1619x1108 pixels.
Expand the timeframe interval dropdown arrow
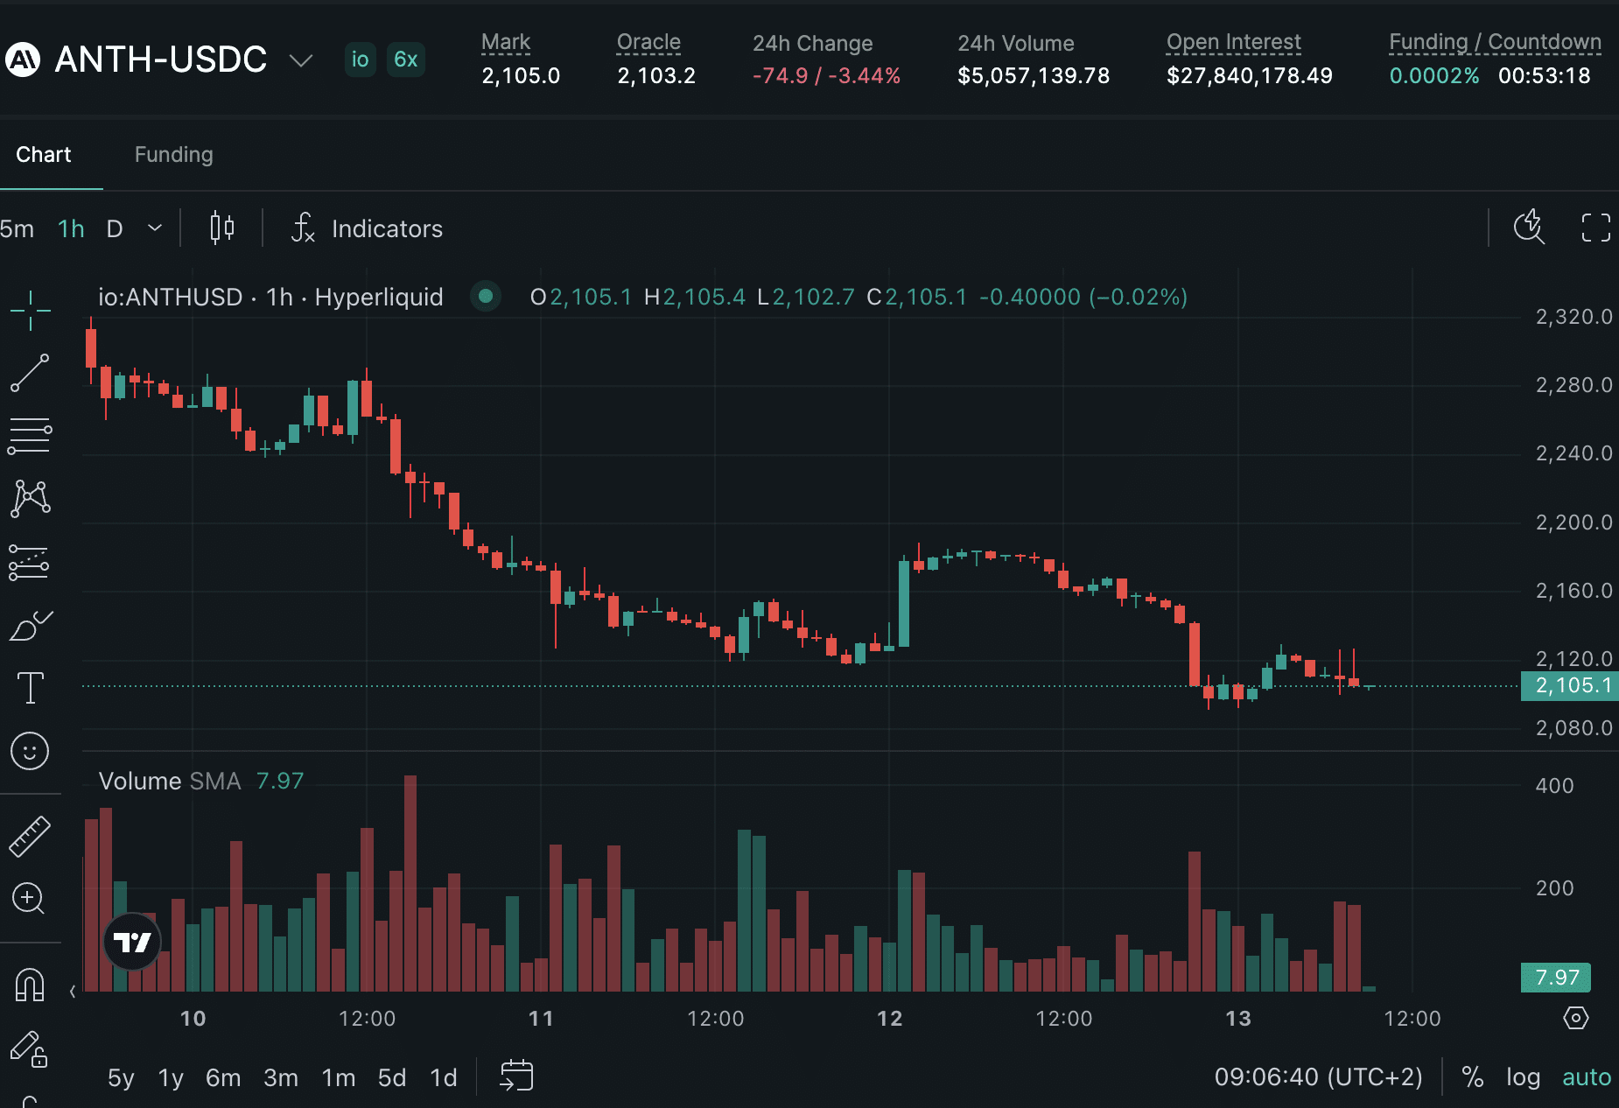(x=155, y=228)
